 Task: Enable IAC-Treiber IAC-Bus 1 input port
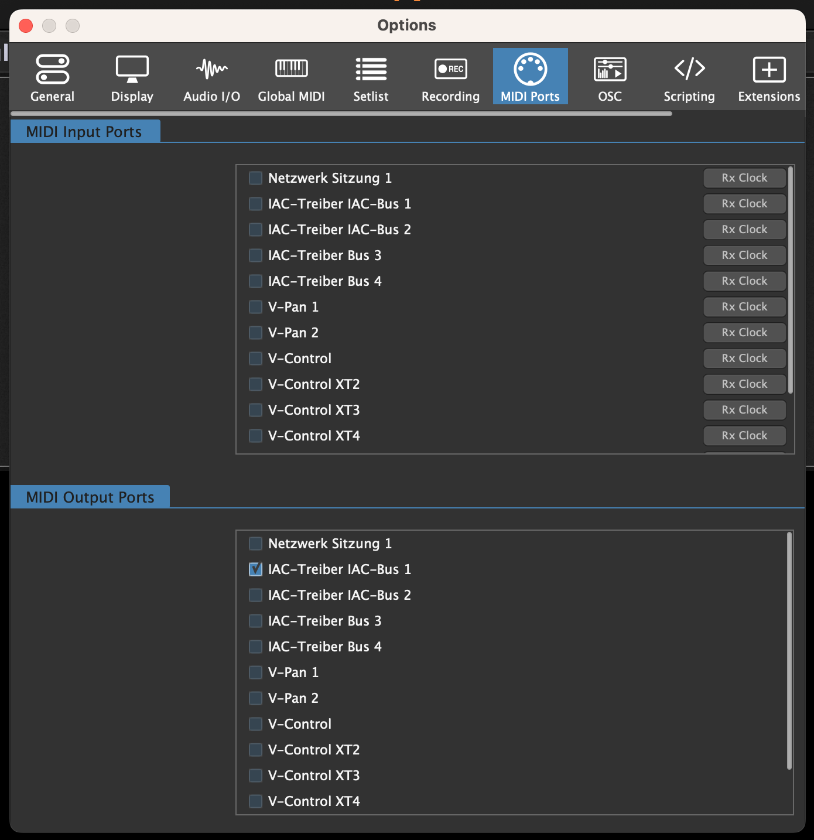click(255, 204)
